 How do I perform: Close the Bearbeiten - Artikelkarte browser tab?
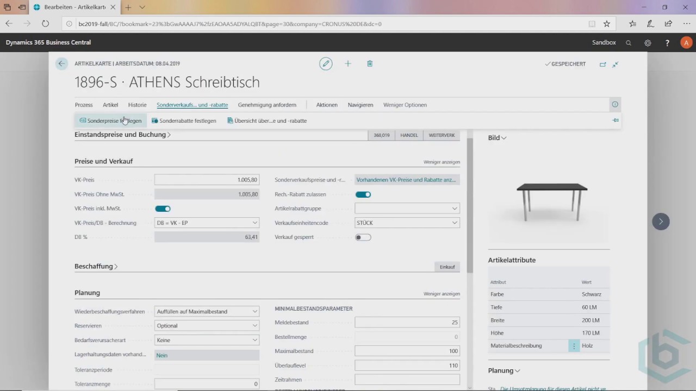click(x=112, y=8)
